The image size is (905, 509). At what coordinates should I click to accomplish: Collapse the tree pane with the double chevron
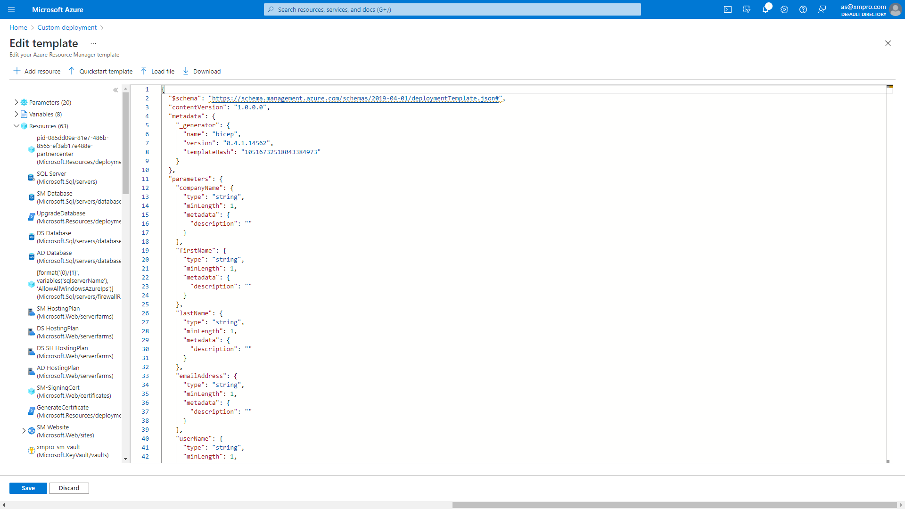[x=115, y=90]
